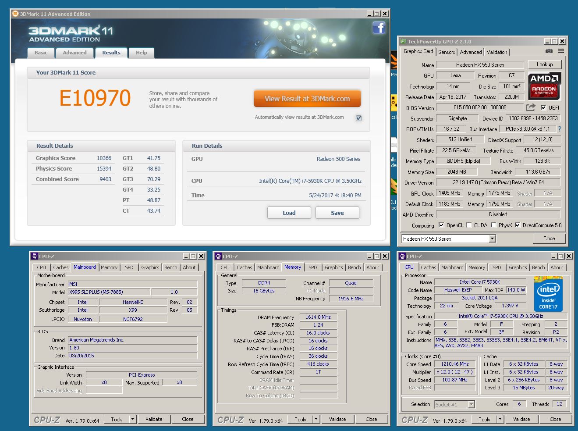Open Caches tab in the CPU tab CPU-Z window

(429, 267)
